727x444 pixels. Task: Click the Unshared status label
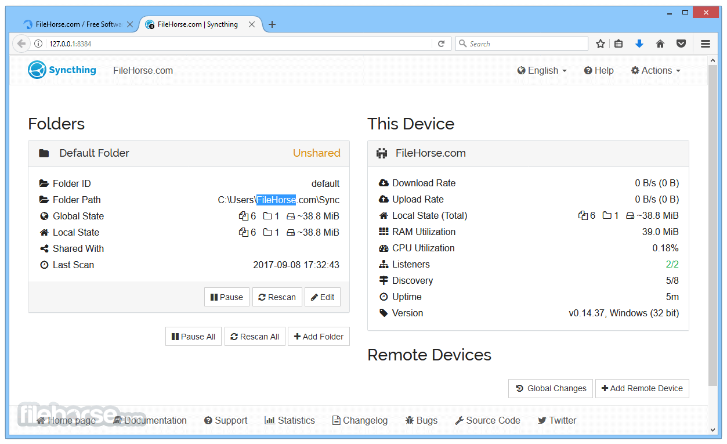pyautogui.click(x=316, y=153)
